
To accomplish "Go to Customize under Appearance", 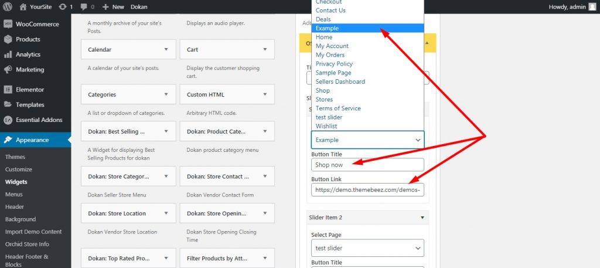I will [x=19, y=169].
